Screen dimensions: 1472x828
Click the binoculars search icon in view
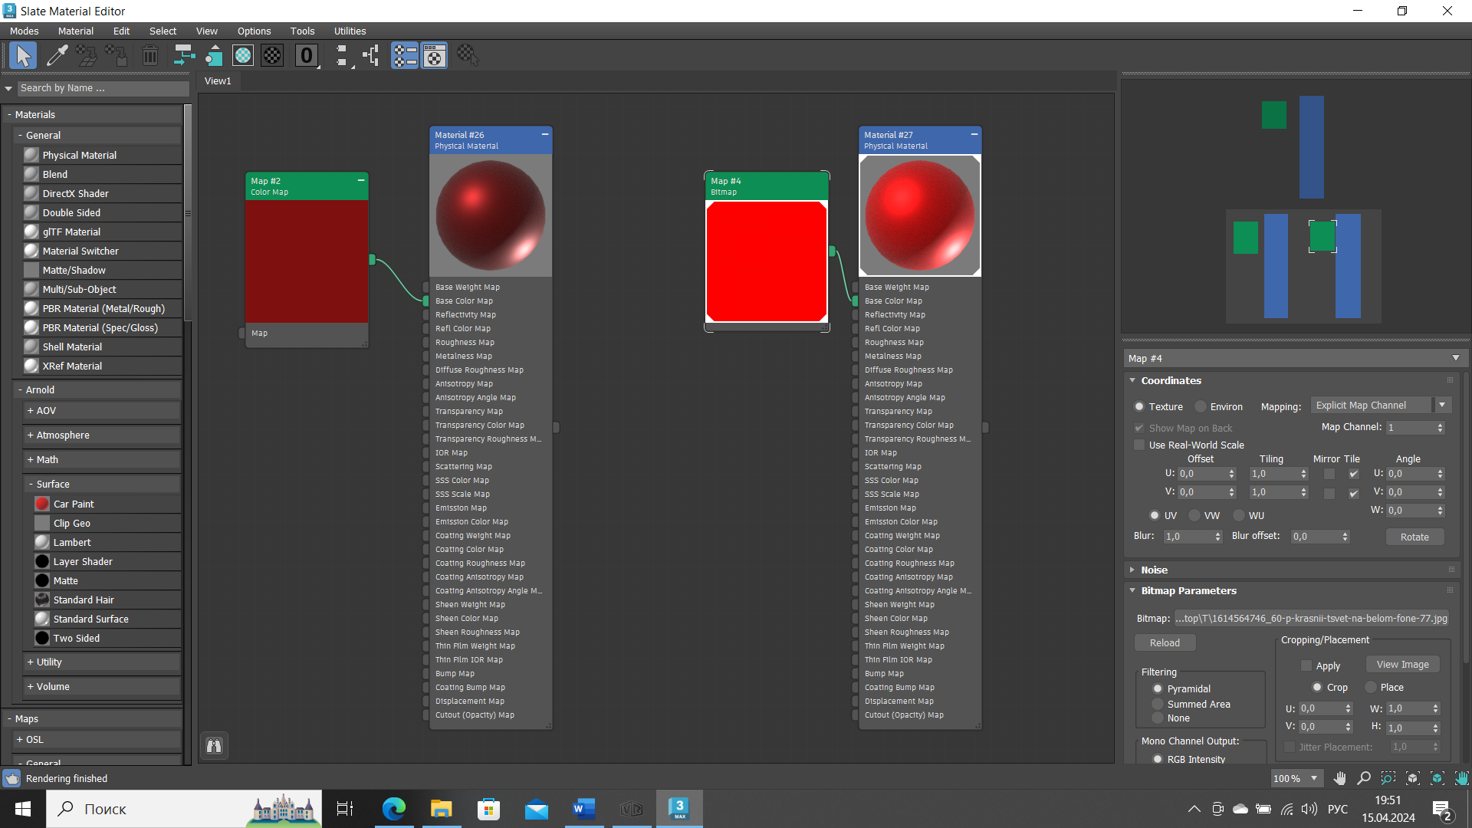214,745
